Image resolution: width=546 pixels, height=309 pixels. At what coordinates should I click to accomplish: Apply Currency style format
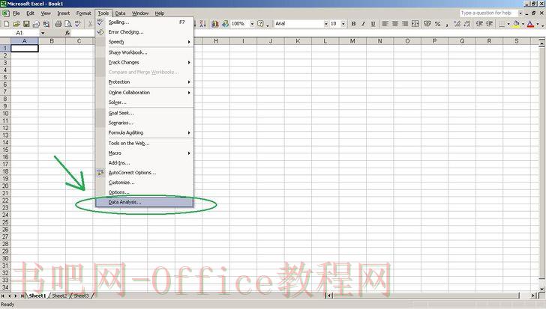coord(427,24)
